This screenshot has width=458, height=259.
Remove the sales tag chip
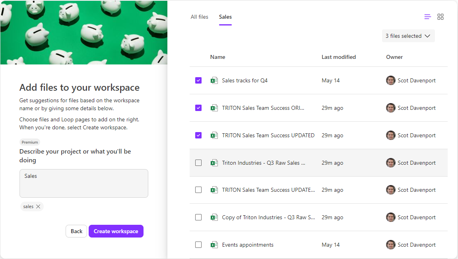pos(38,206)
